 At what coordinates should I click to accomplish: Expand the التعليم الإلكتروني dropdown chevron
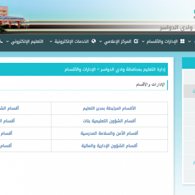pyautogui.click(x=8, y=42)
